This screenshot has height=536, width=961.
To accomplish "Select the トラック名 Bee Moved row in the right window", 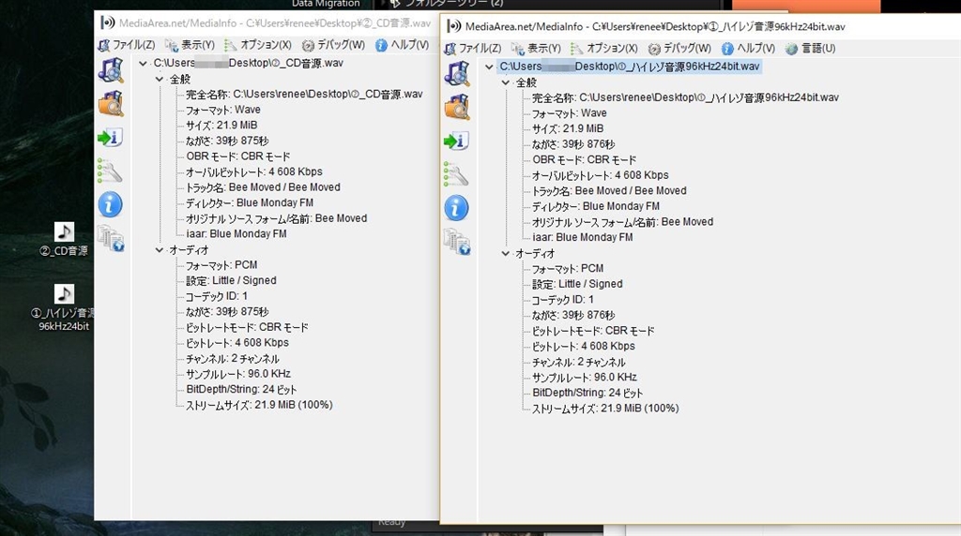I will coord(609,191).
